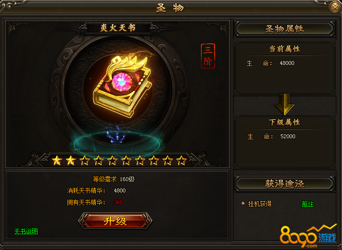Click the second filled gold star
The image size is (342, 250).
[71, 160]
